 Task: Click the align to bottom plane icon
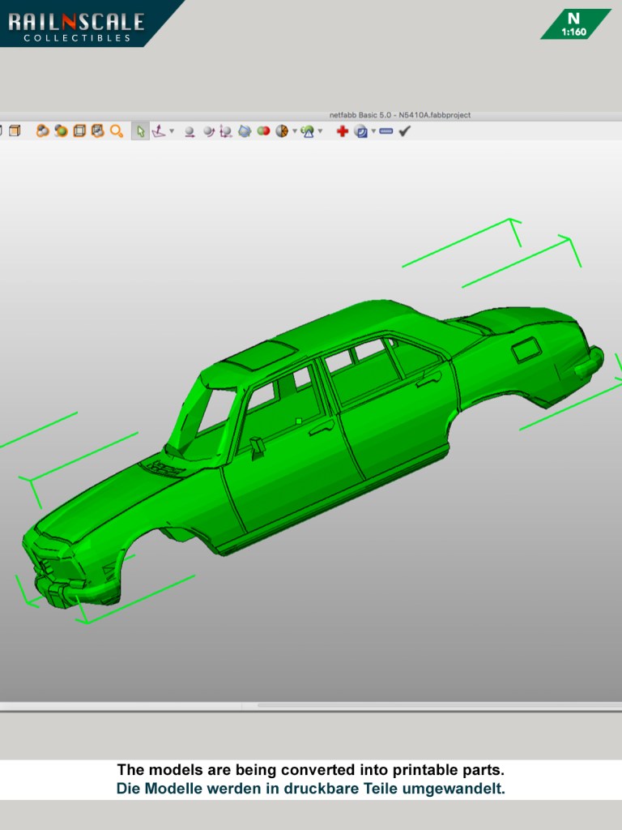click(159, 130)
